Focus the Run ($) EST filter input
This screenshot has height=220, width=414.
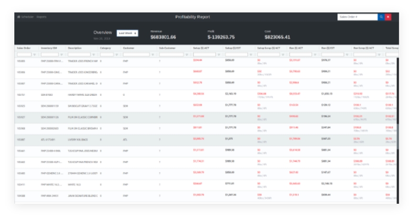333,55
